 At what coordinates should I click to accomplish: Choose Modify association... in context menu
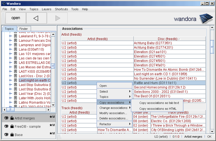pyautogui.click(x=115, y=113)
